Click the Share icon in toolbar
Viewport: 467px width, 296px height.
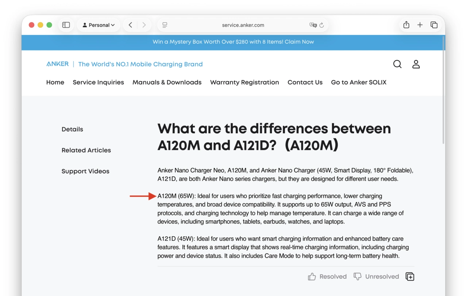(406, 25)
